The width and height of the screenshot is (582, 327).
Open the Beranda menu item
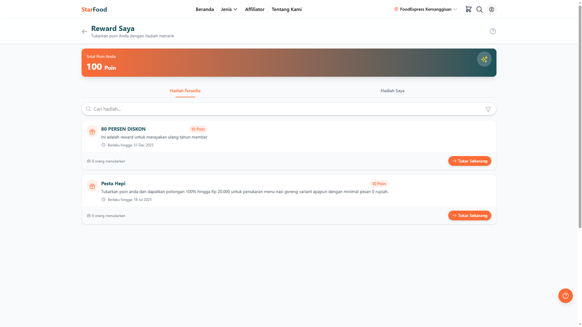pyautogui.click(x=204, y=9)
